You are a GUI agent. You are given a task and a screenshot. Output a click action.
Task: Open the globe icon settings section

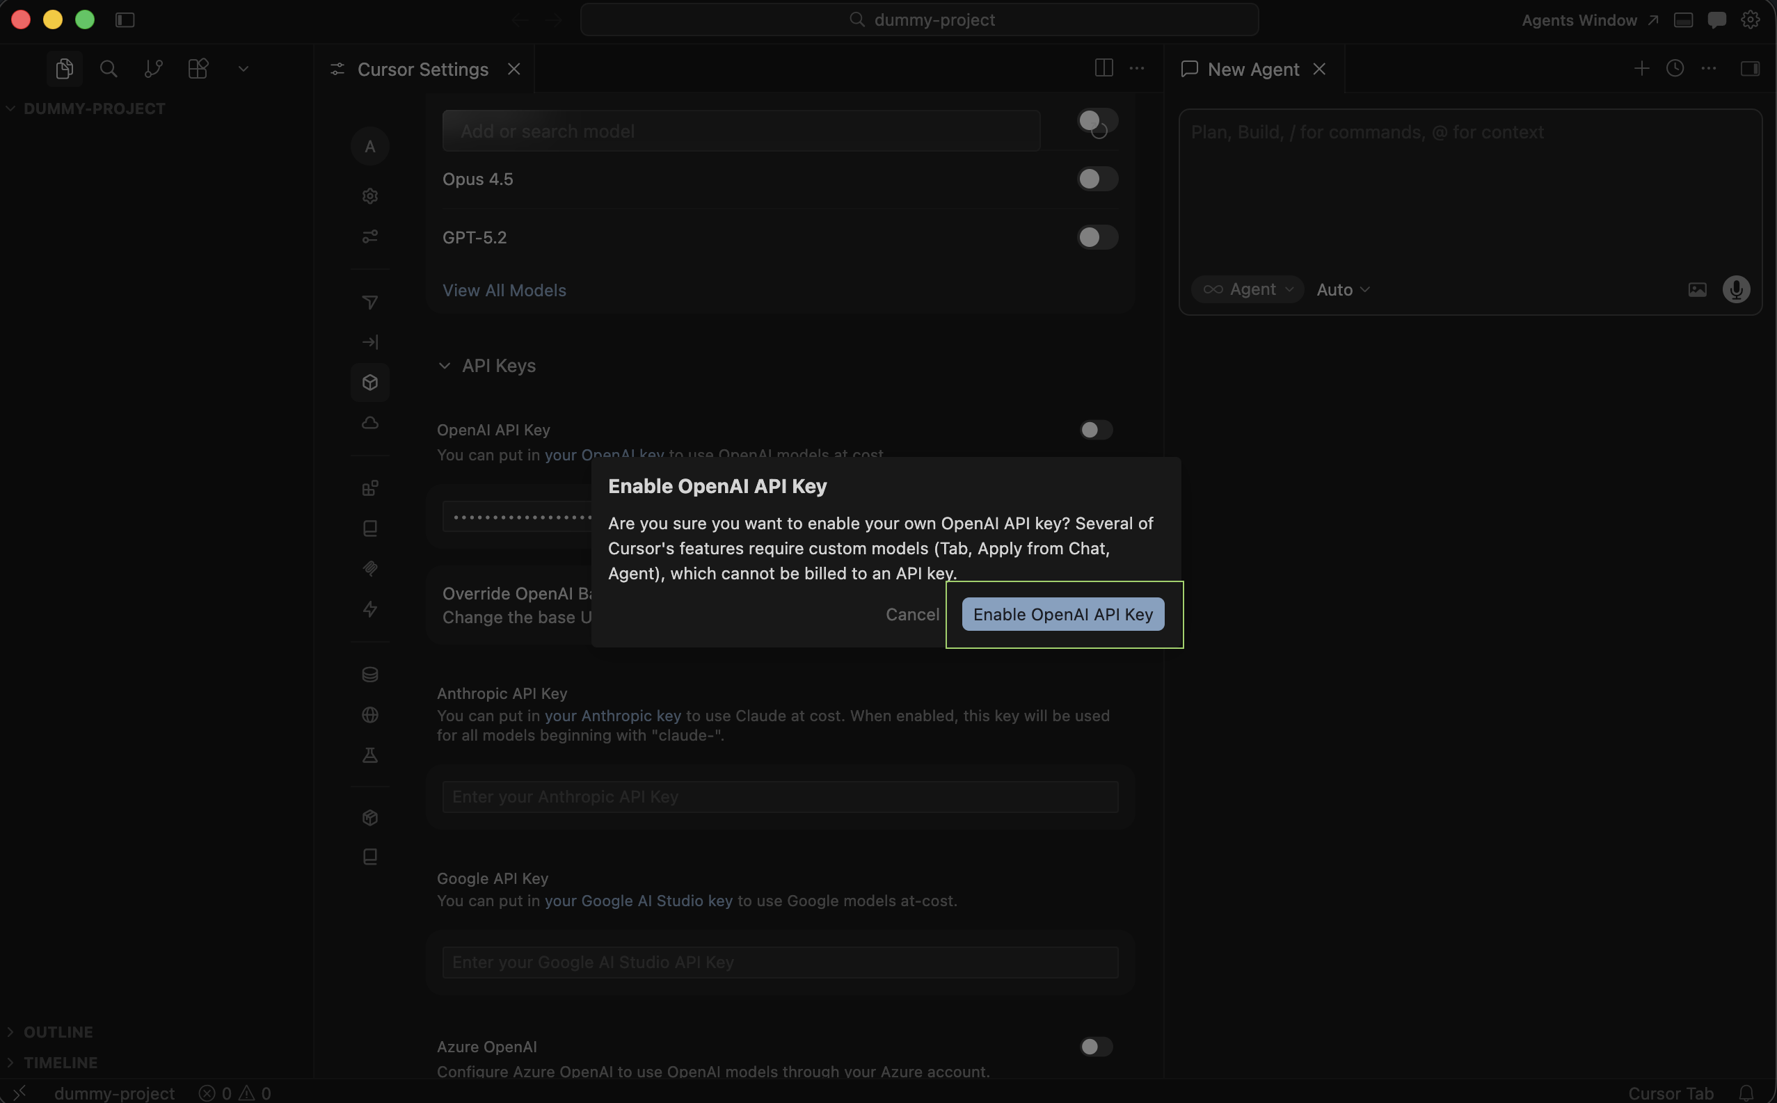tap(370, 715)
